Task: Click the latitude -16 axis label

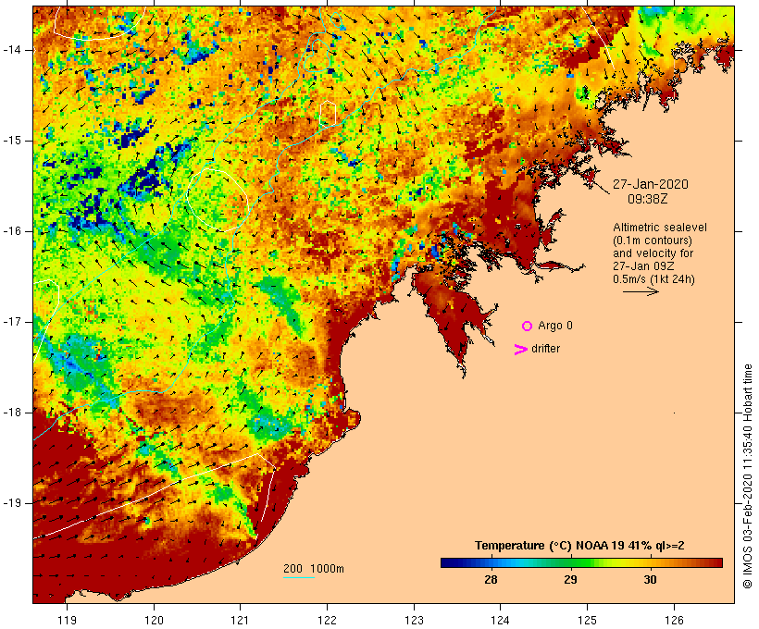Action: click(12, 231)
